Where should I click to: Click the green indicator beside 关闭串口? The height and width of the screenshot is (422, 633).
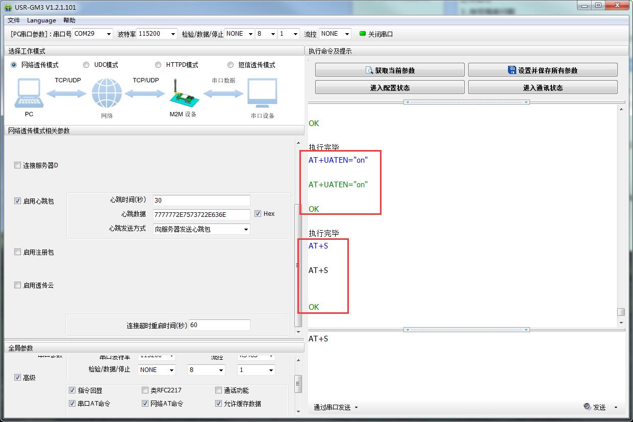[363, 34]
